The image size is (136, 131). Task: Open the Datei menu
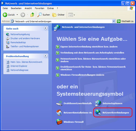click(5, 8)
